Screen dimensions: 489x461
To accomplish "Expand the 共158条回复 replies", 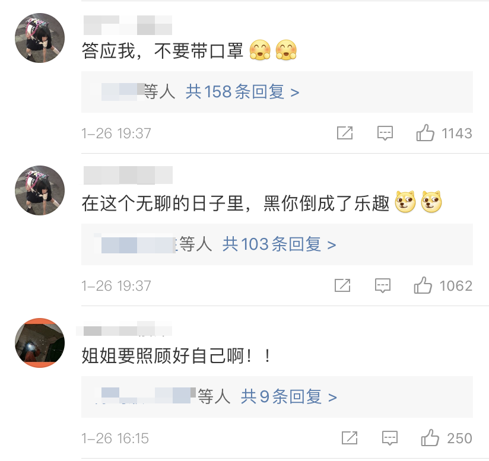I will (x=242, y=92).
